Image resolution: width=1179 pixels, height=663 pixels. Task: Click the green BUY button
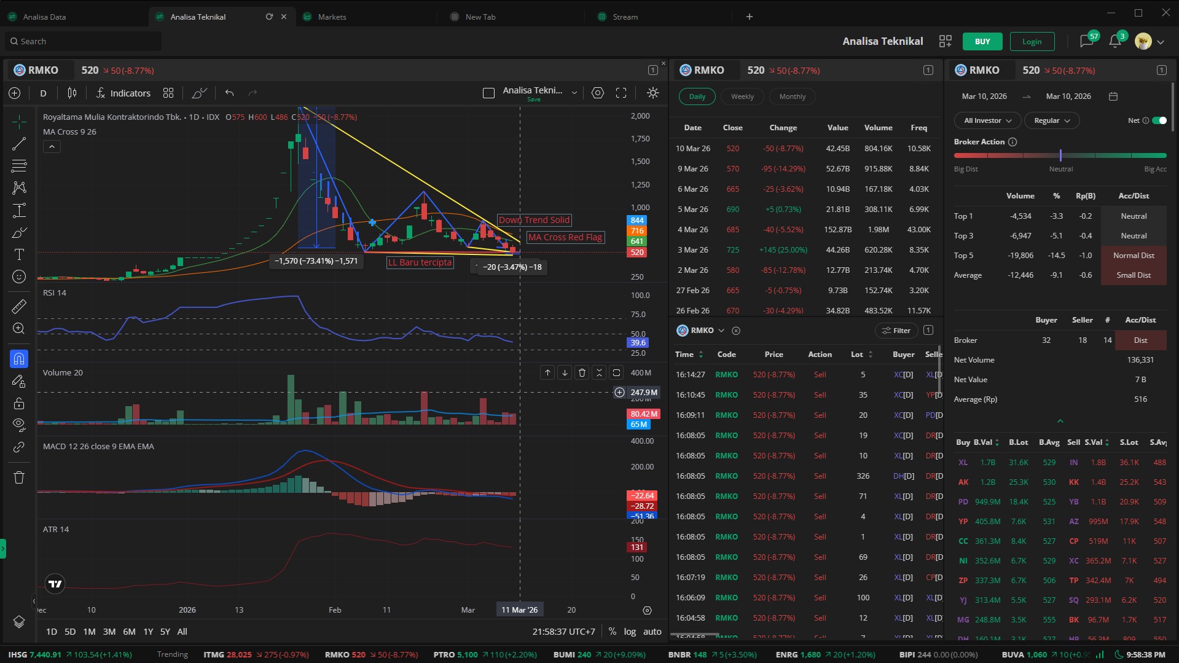pyautogui.click(x=982, y=41)
